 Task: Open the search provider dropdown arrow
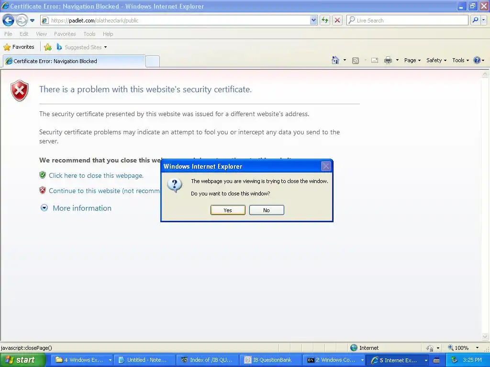[x=483, y=20]
